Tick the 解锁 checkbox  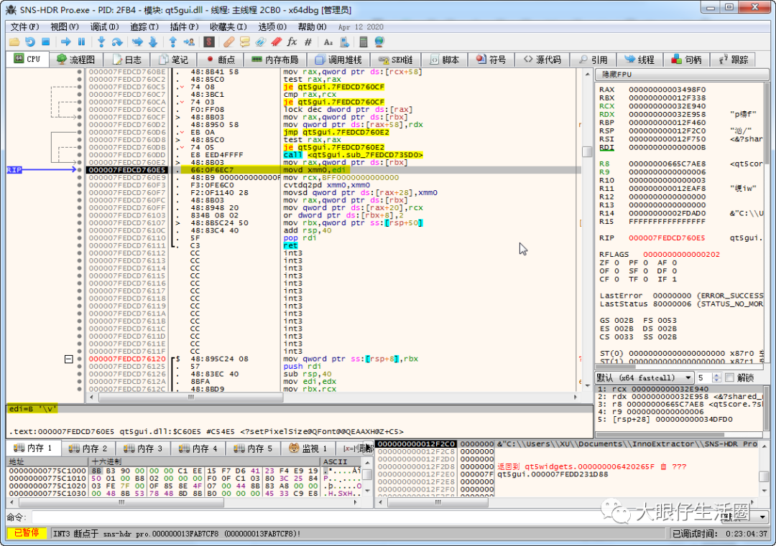(729, 377)
